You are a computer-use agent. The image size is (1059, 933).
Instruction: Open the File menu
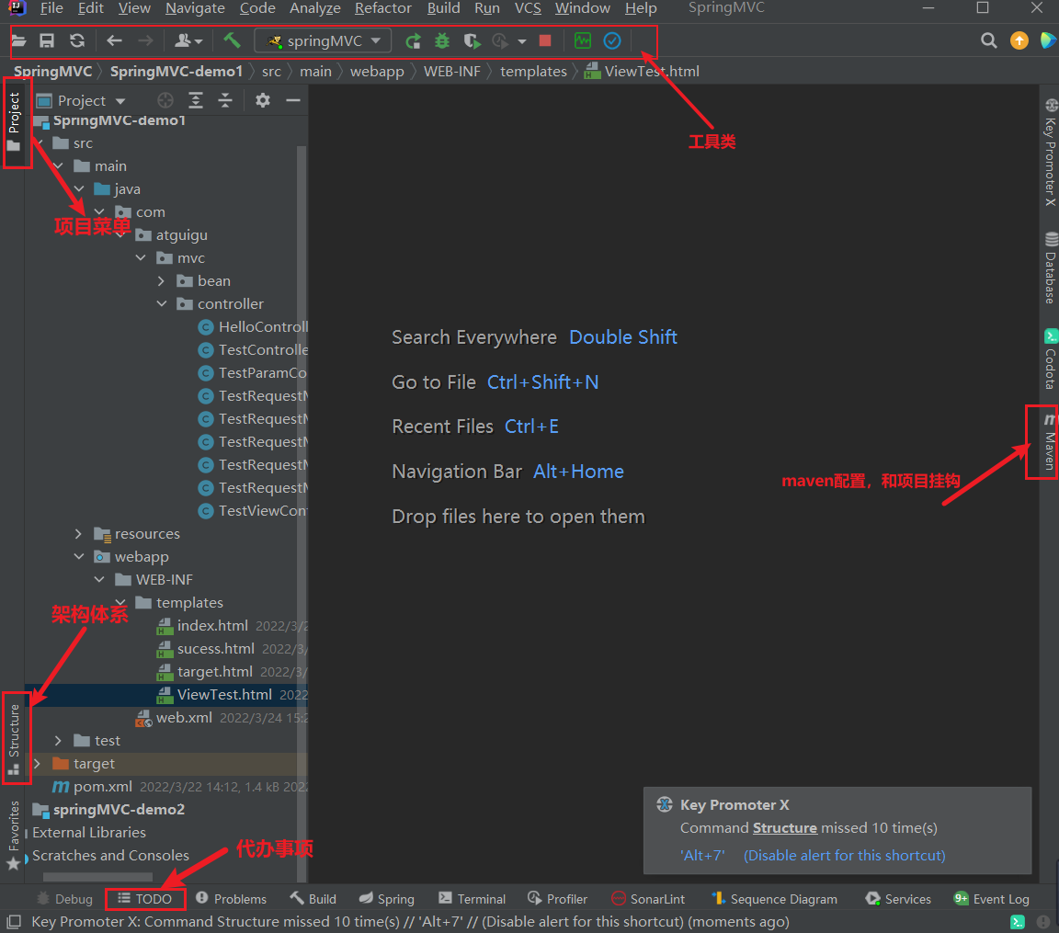51,8
